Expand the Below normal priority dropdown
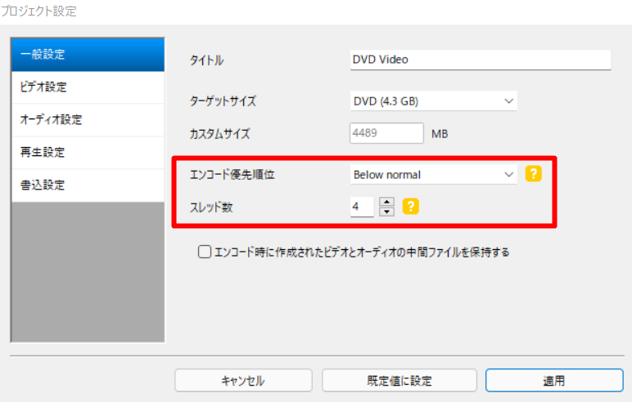Image resolution: width=632 pixels, height=402 pixels. point(433,175)
